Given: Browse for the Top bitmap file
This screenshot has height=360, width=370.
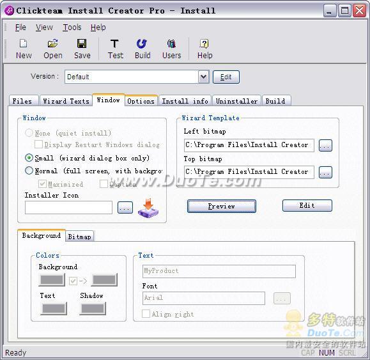Looking at the screenshot, I should point(325,173).
